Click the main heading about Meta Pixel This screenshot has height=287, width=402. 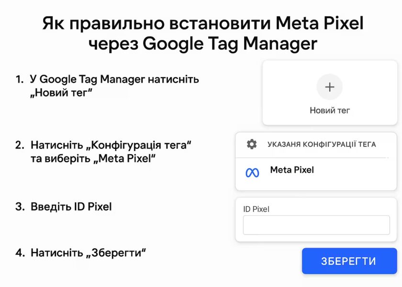coord(203,33)
